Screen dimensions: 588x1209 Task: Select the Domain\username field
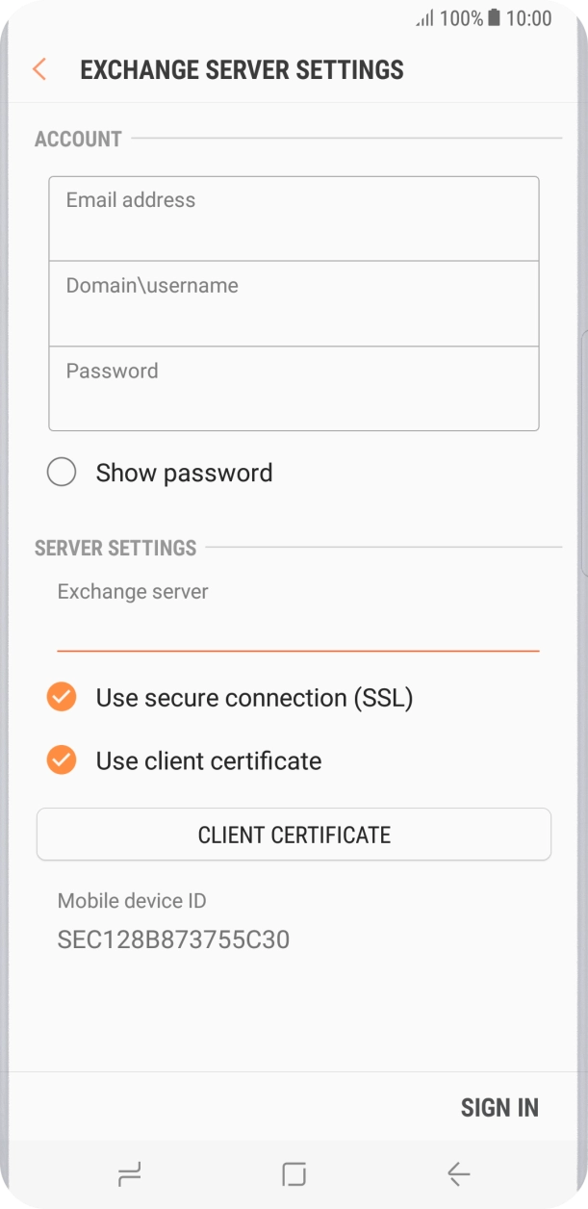(294, 302)
